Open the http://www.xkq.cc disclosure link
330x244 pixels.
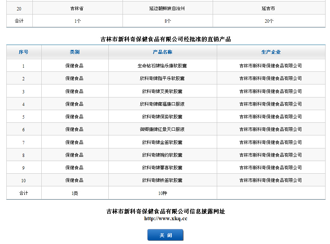[x=166, y=219]
